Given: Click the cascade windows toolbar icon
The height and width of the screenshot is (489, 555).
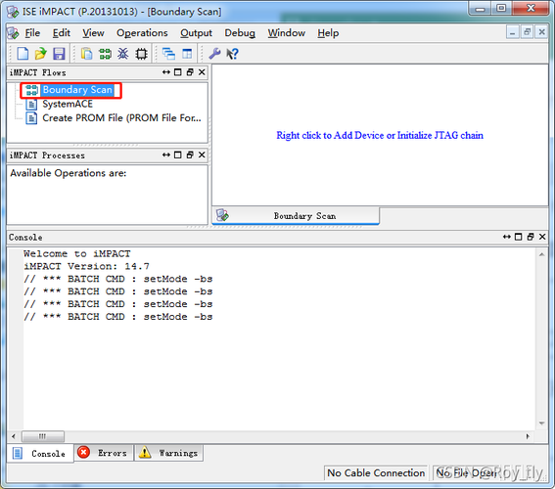Looking at the screenshot, I should [168, 54].
